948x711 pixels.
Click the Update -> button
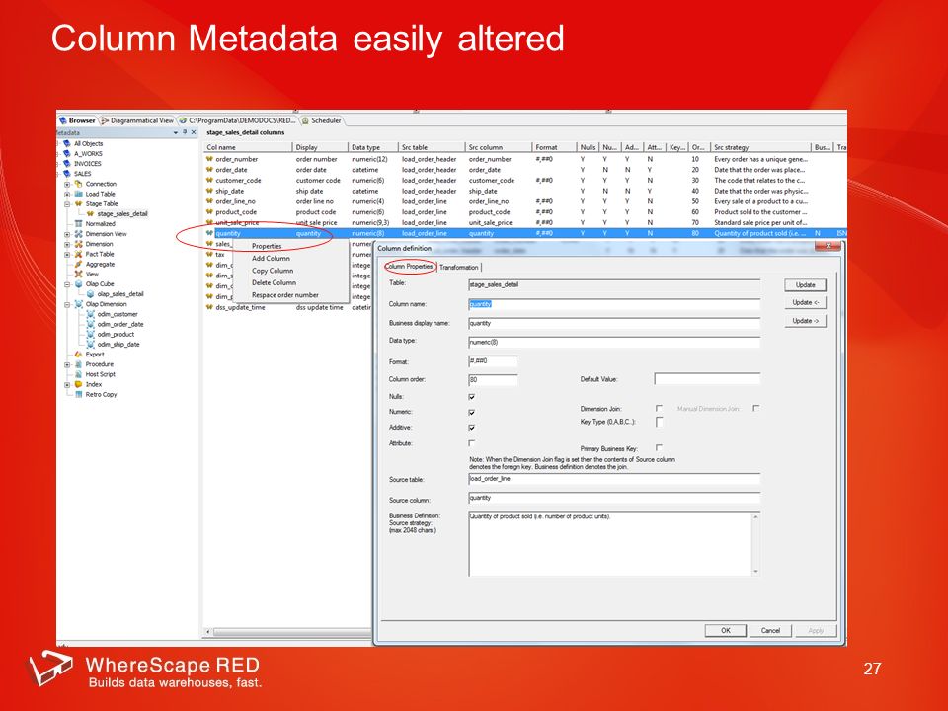point(806,320)
